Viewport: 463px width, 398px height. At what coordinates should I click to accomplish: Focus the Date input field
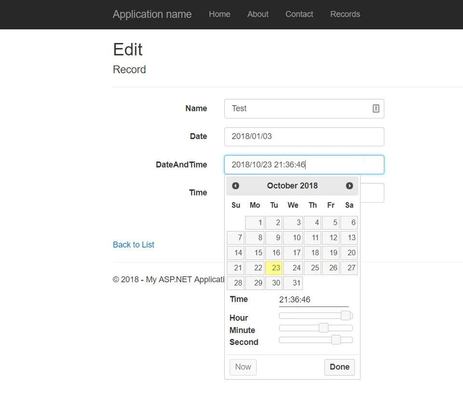pos(304,137)
